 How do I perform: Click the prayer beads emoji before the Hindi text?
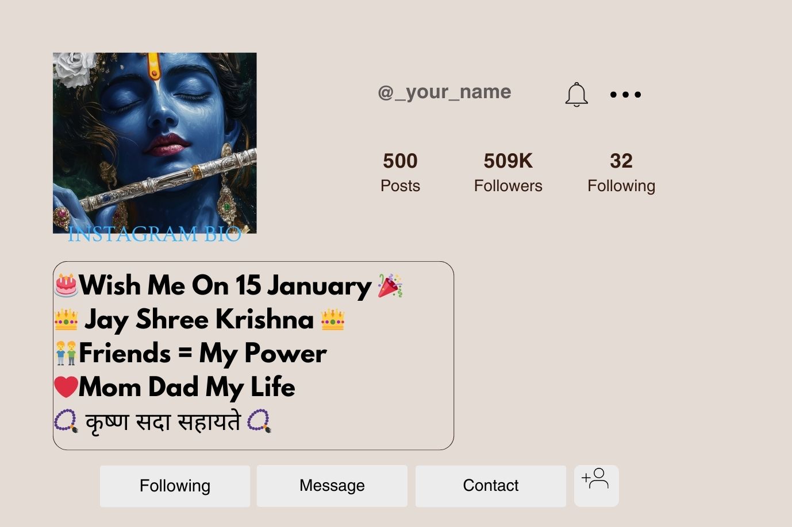tap(66, 421)
